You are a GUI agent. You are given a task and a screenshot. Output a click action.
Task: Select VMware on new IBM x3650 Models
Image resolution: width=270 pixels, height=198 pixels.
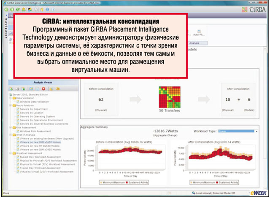coord(40,142)
